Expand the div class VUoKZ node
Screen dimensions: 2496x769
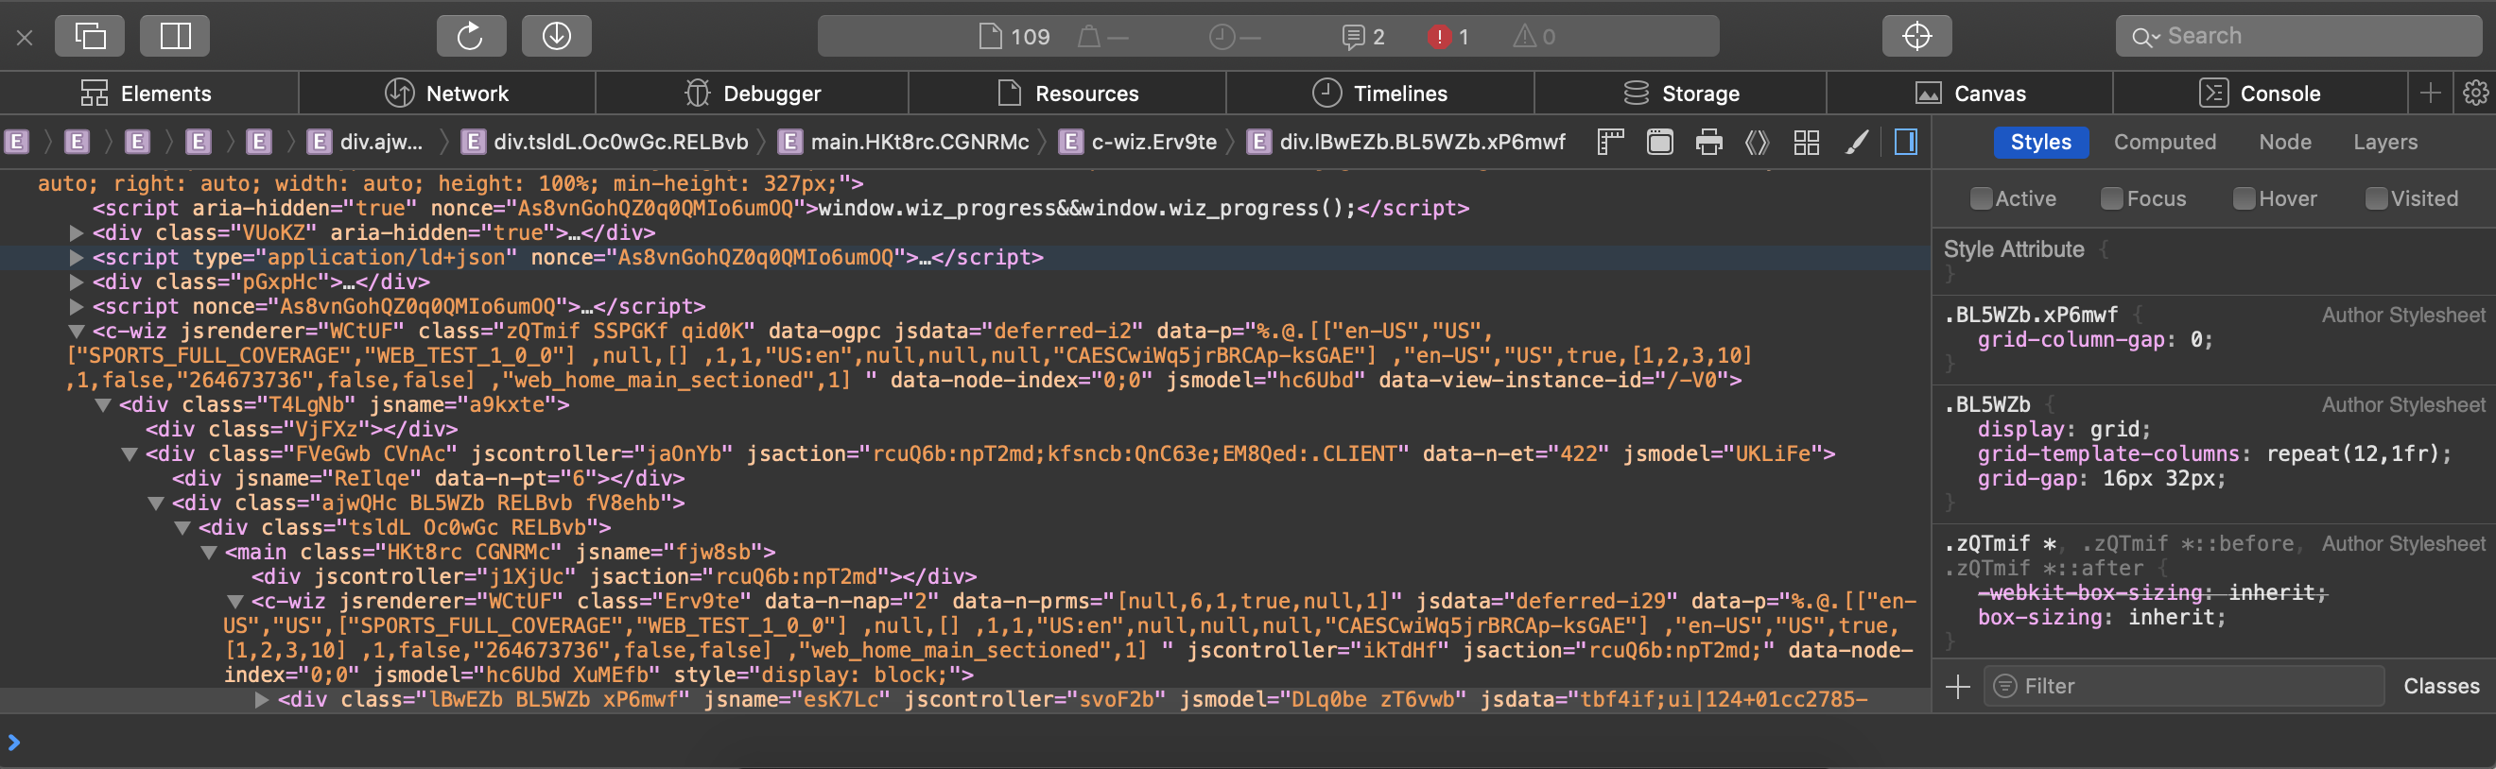[x=77, y=233]
